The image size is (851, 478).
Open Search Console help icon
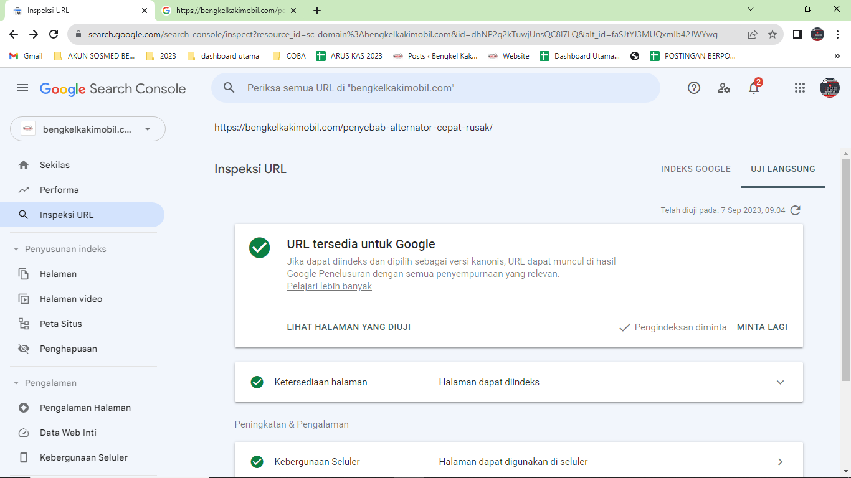(x=694, y=88)
